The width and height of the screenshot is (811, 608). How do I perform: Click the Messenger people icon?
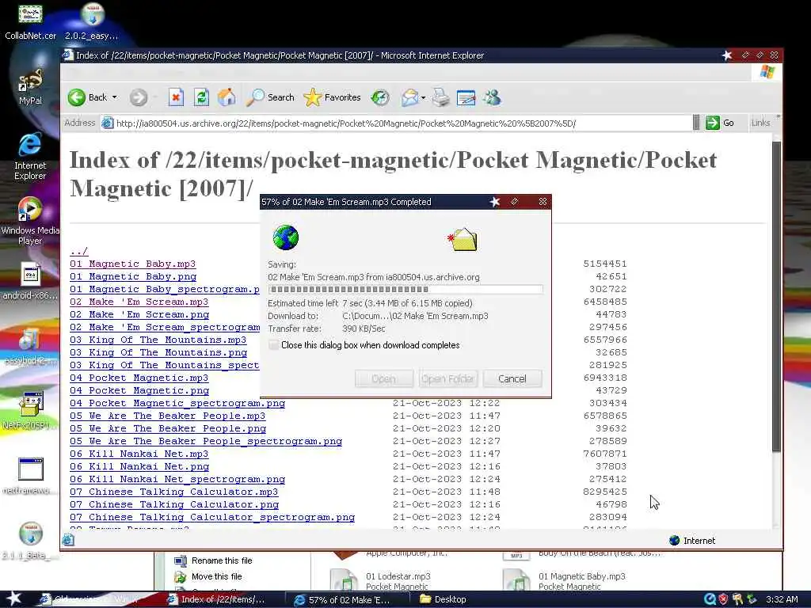(x=492, y=97)
